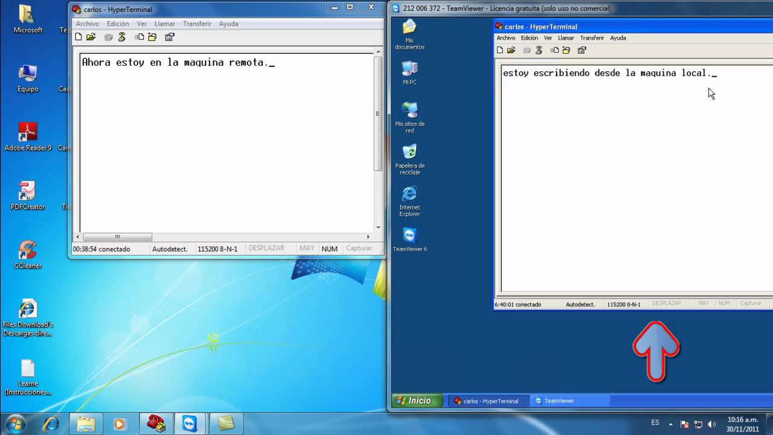Select Leame instrucciones desktop file
Screen dimensions: 773x435
(28, 377)
